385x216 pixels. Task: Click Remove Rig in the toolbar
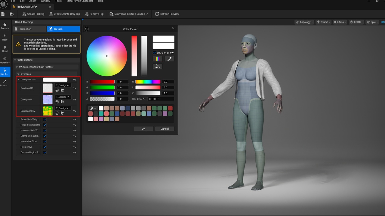94,14
